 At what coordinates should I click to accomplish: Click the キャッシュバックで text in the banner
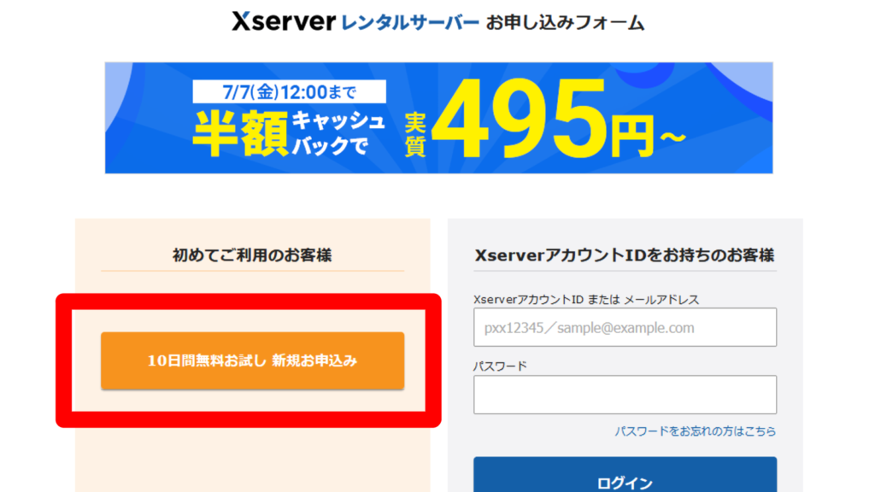[x=338, y=133]
